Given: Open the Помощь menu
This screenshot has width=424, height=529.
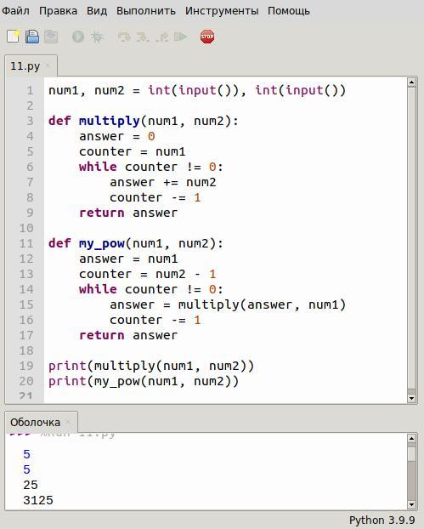Looking at the screenshot, I should point(289,11).
